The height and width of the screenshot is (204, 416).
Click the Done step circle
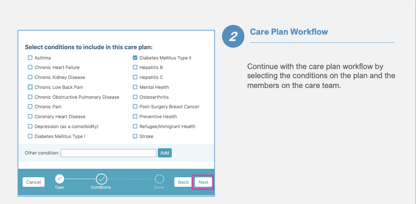(x=159, y=179)
